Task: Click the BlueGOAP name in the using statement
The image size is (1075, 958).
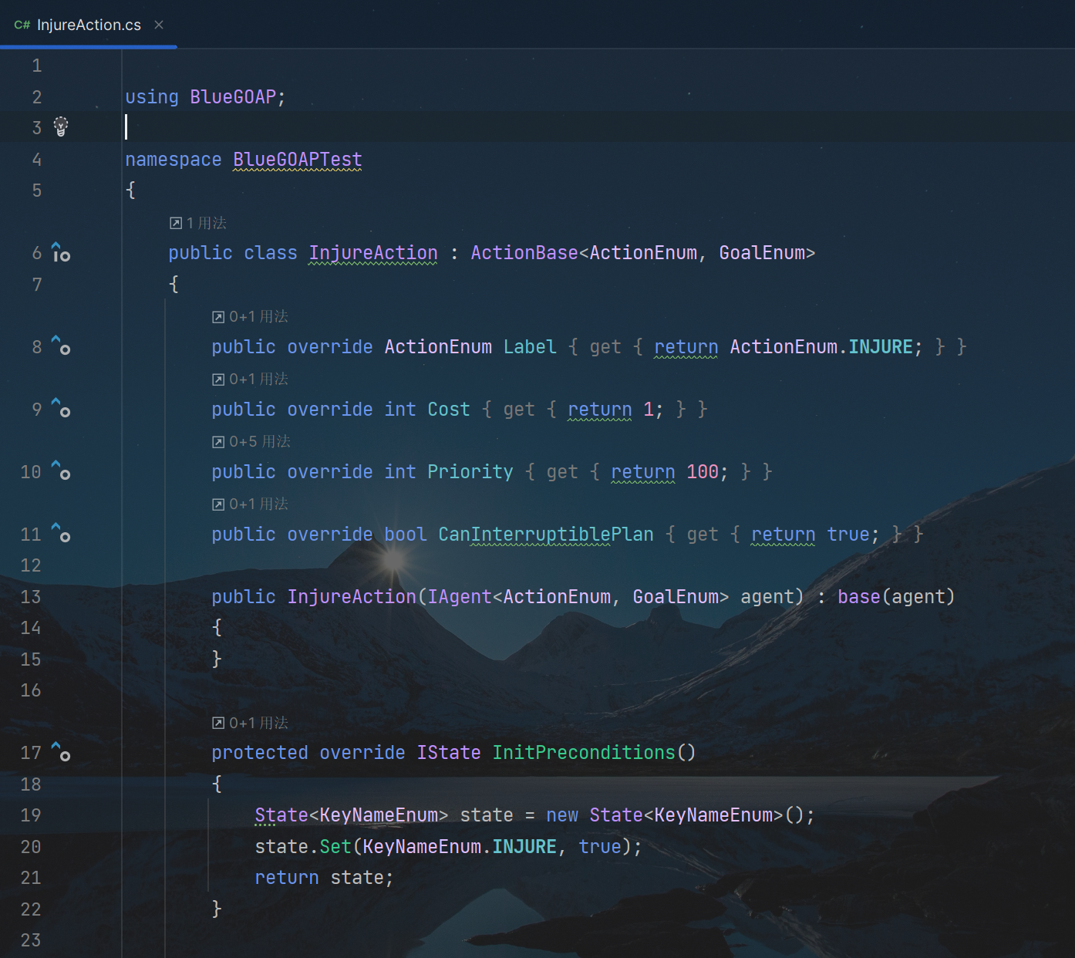Action: [x=233, y=97]
